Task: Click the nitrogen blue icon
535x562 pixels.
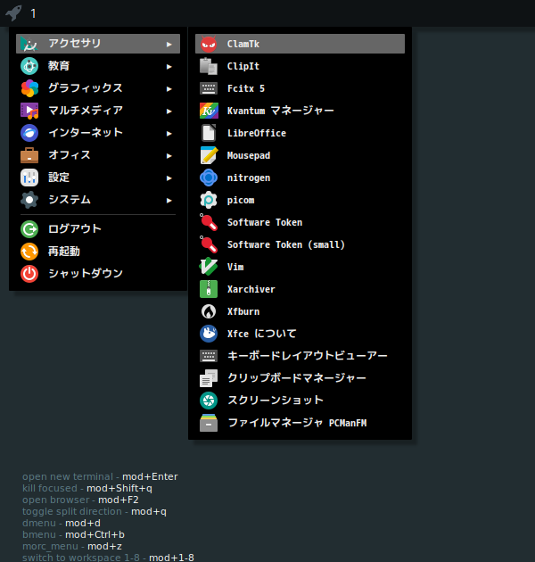Action: point(208,178)
